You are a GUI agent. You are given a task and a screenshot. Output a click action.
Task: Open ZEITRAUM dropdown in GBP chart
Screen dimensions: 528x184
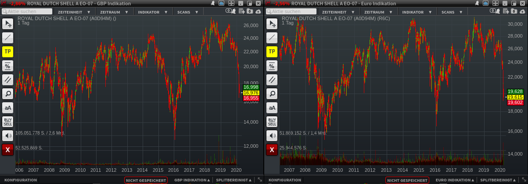pos(114,12)
